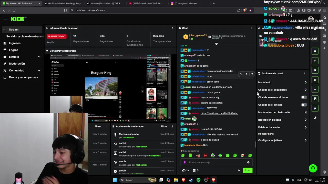The image size is (328, 184).
Task: Expand the Comunidad sidebar section
Action: pyautogui.click(x=39, y=70)
